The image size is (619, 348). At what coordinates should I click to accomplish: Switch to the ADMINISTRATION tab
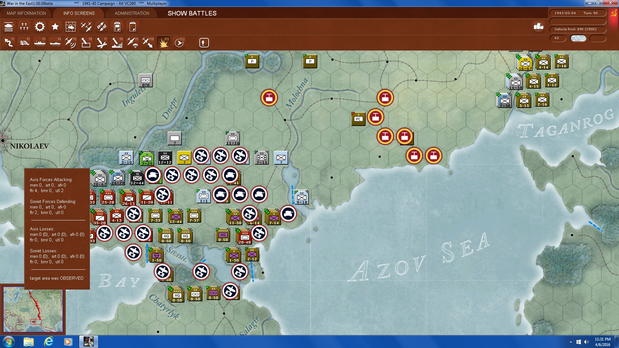point(132,13)
